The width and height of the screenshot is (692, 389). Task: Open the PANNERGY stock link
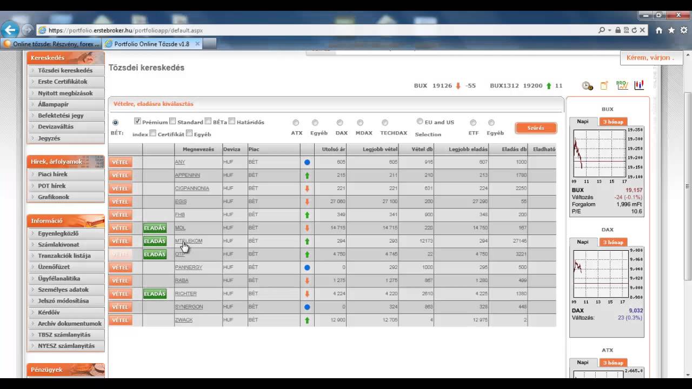pos(189,267)
